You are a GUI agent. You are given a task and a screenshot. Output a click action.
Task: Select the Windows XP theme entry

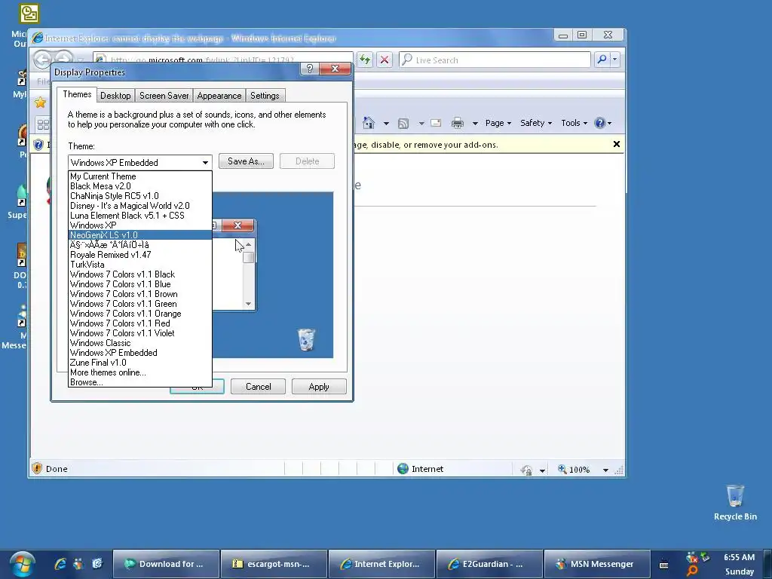pyautogui.click(x=140, y=225)
